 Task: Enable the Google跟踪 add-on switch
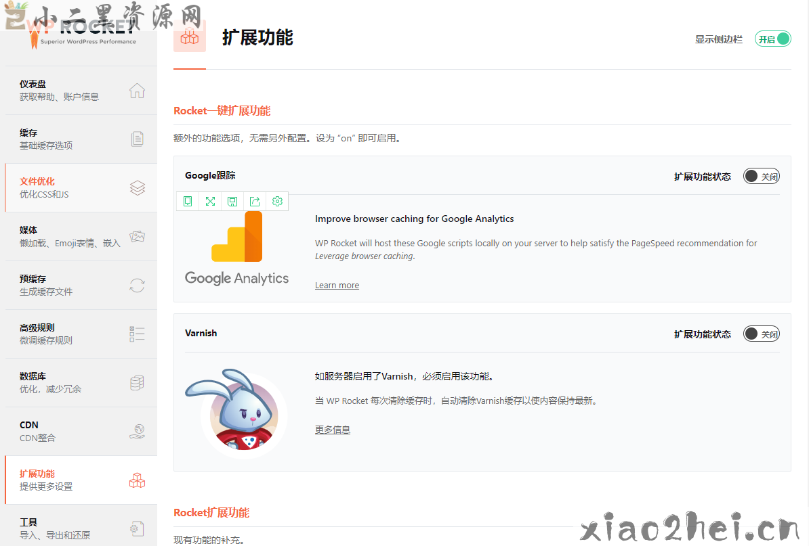click(x=762, y=176)
